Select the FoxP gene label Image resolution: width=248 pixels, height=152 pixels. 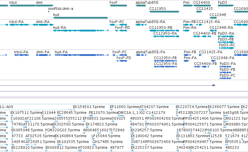113,3
